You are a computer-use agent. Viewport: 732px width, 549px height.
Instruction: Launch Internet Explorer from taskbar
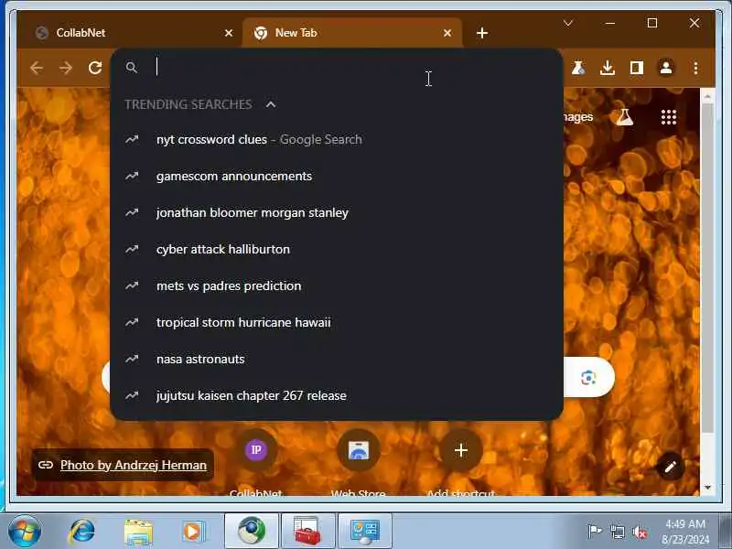(x=82, y=532)
